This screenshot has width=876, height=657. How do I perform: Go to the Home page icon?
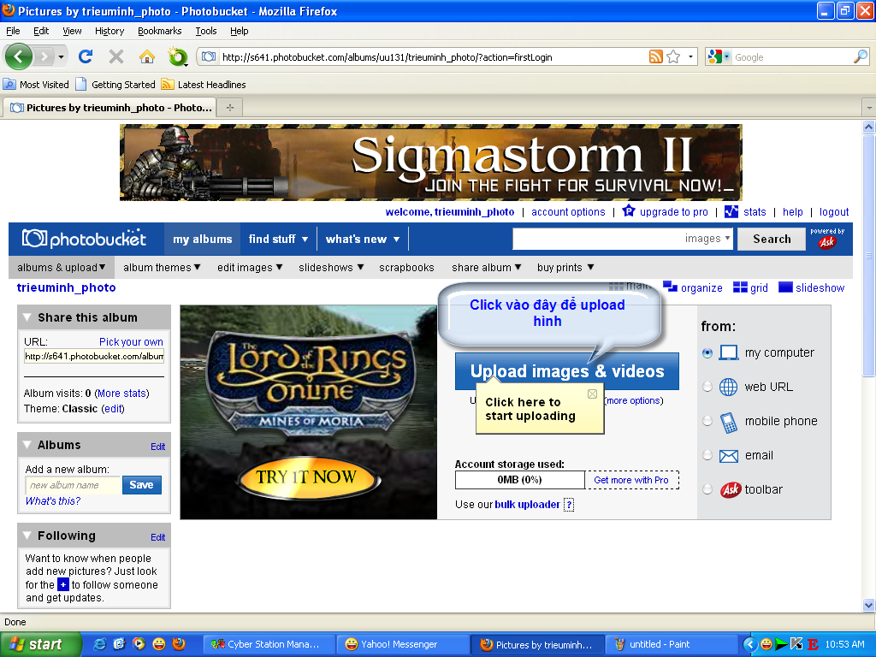pos(147,56)
